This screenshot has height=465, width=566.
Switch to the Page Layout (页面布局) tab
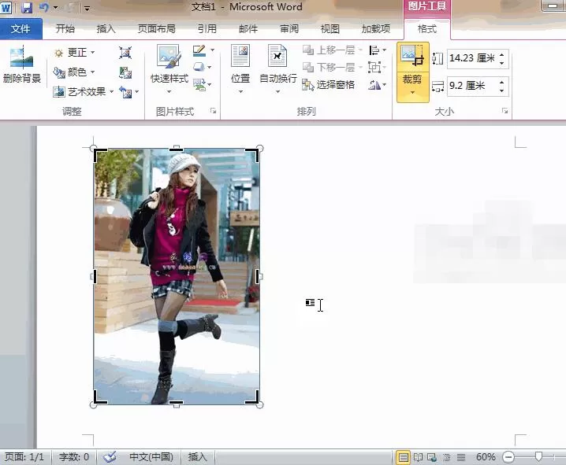pyautogui.click(x=157, y=29)
